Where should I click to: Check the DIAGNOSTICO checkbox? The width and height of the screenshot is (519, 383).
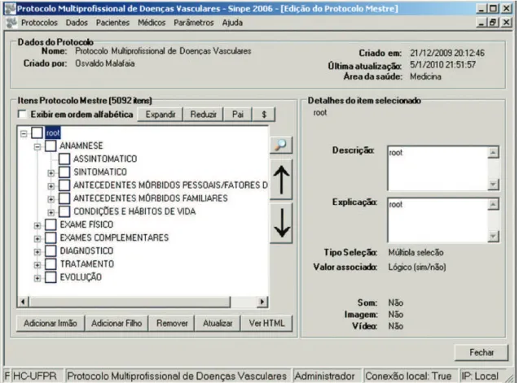coord(51,250)
